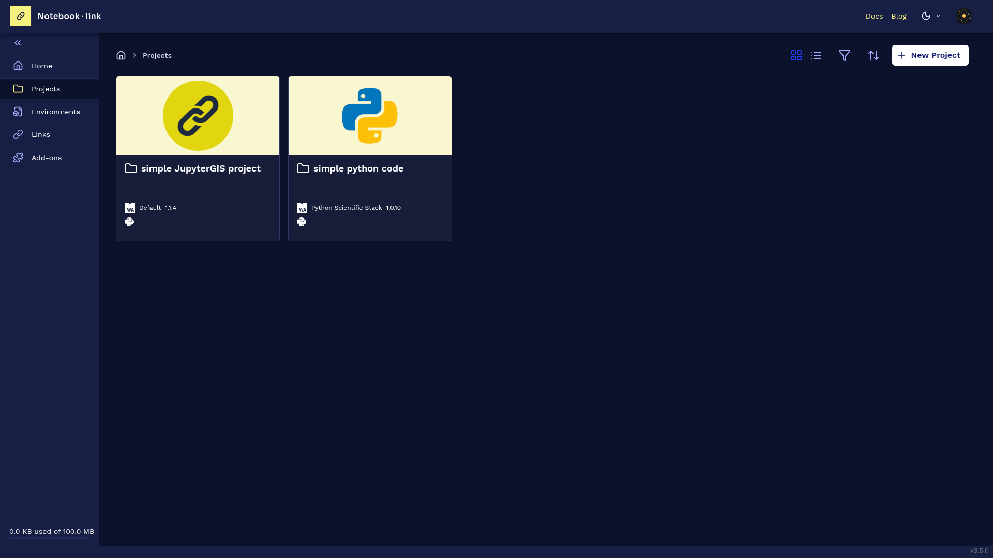Click WebAssembly icon next to Python Scientific Stack
Image resolution: width=993 pixels, height=558 pixels.
click(x=302, y=208)
